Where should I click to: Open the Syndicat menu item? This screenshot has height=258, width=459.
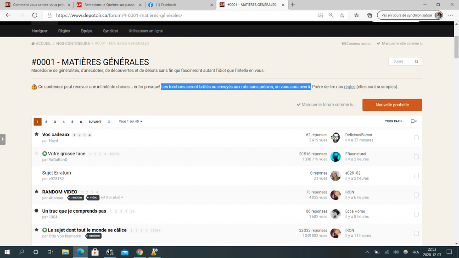111,31
